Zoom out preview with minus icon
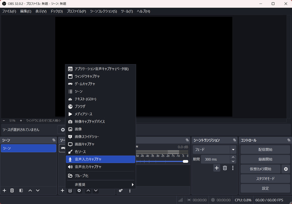 click(x=4, y=121)
